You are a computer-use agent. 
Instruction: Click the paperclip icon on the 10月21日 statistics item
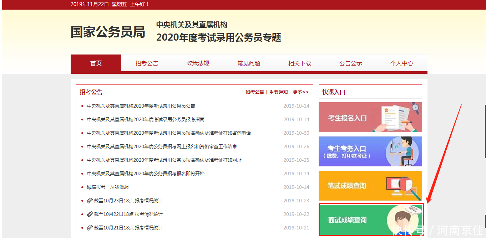pos(90,228)
